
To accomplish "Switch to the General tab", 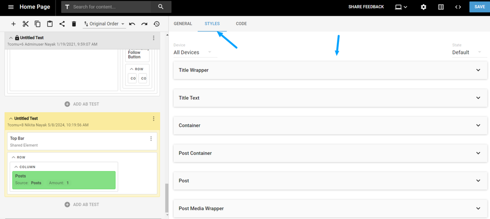I will pos(182,23).
